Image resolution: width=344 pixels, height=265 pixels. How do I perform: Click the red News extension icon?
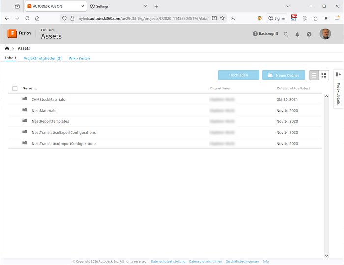click(x=294, y=18)
